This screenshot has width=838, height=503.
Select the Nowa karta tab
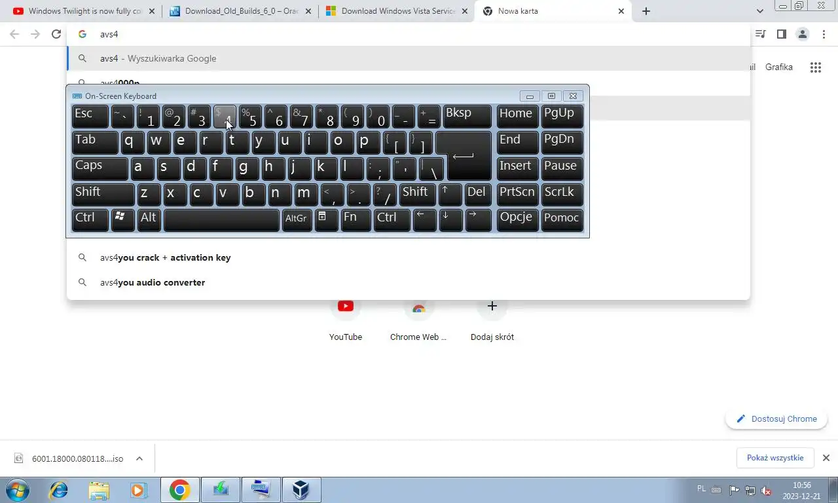coord(554,11)
